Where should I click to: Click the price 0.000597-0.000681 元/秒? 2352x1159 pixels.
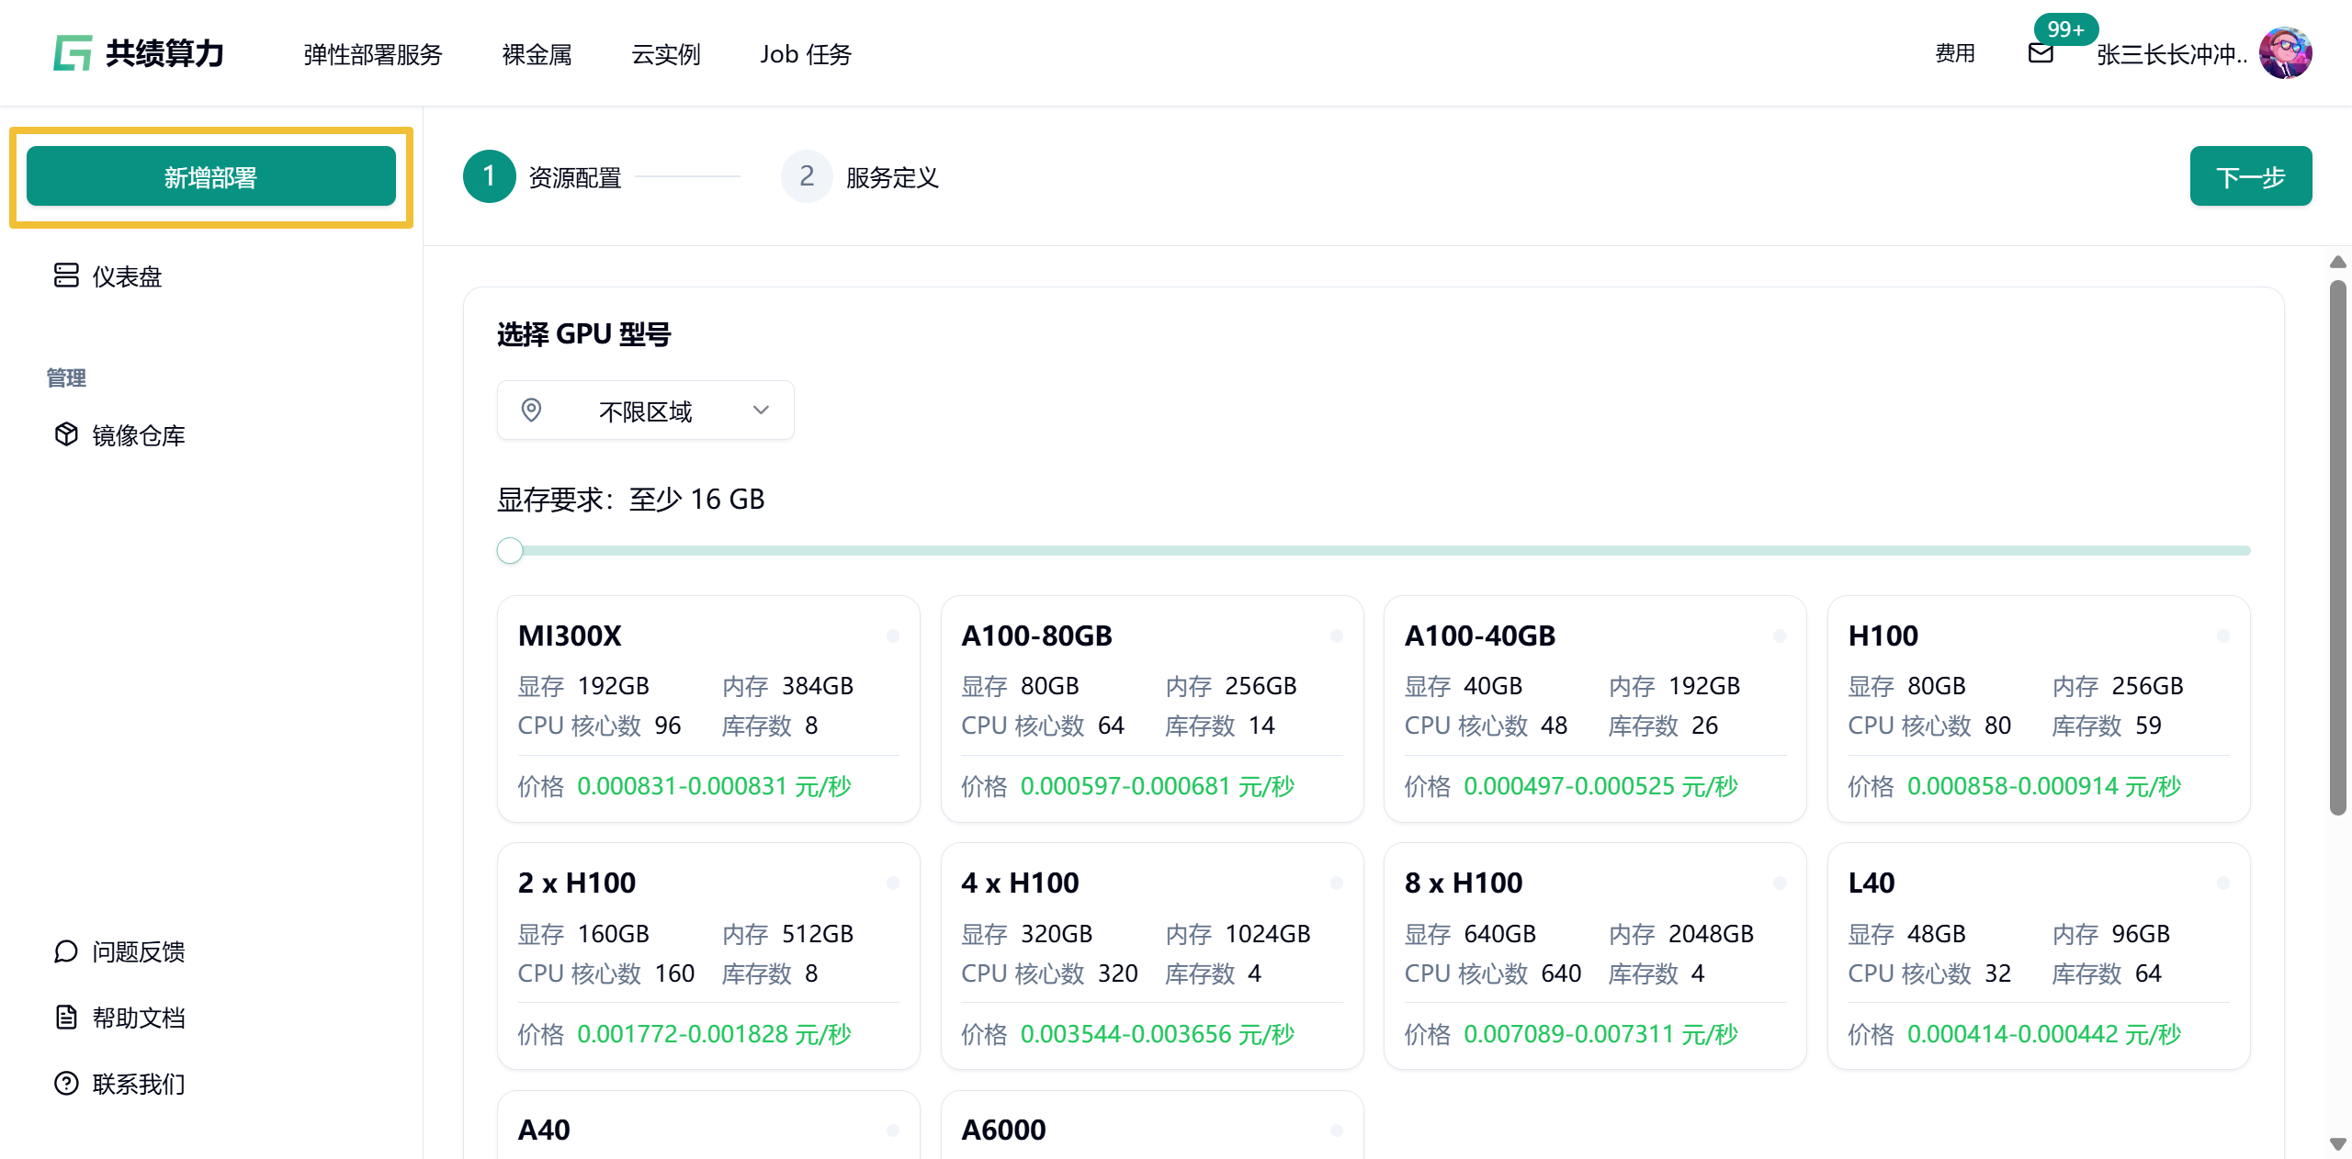pos(1158,786)
